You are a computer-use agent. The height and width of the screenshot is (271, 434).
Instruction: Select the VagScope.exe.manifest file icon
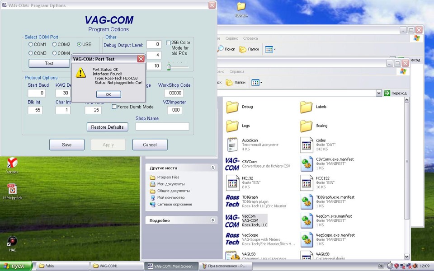[x=306, y=240]
